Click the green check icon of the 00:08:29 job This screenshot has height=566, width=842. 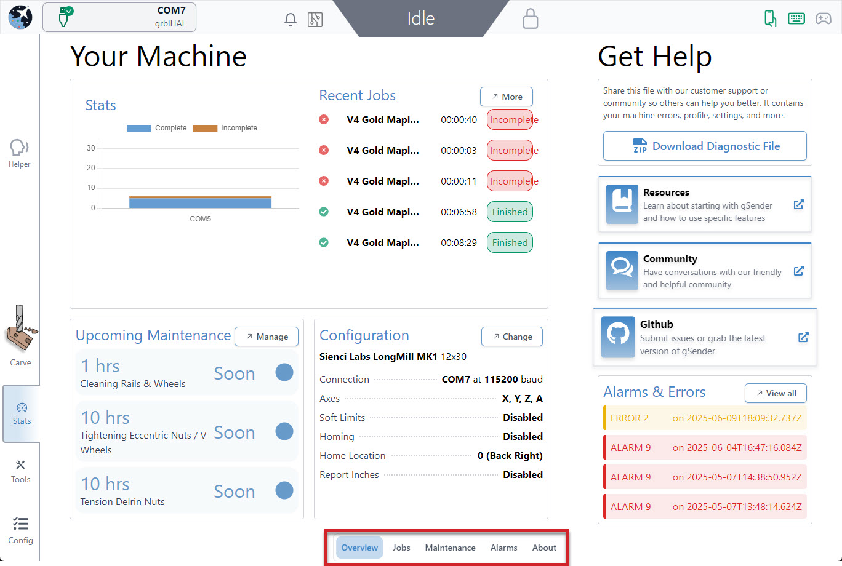324,242
